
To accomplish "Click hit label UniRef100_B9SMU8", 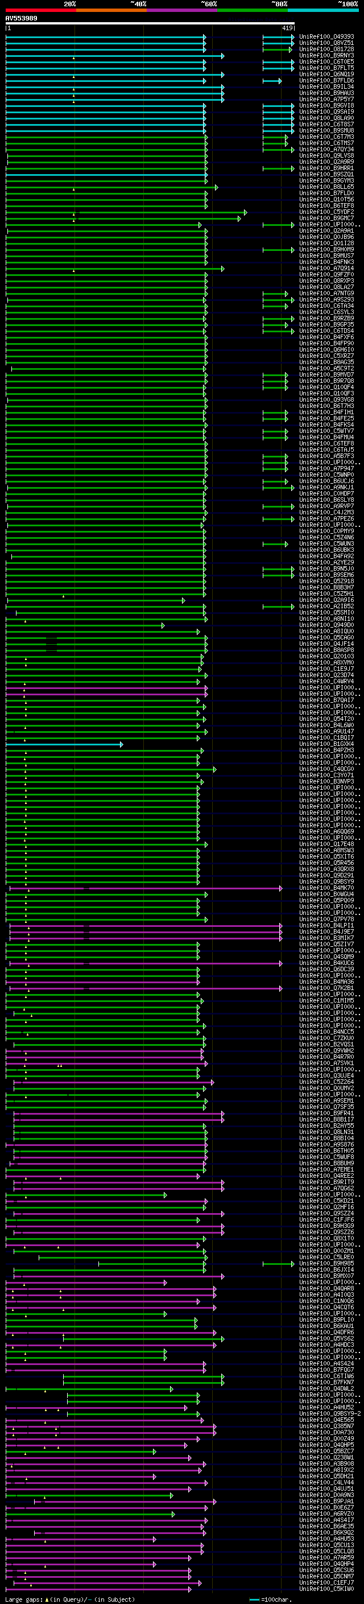I will point(326,130).
